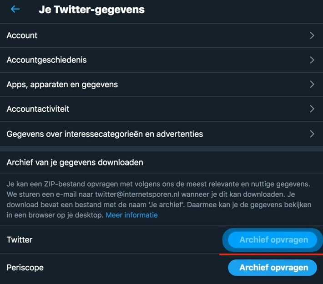Click the twitter@internetsporen.nl email text
Image resolution: width=323 pixels, height=284 pixels.
click(x=137, y=194)
